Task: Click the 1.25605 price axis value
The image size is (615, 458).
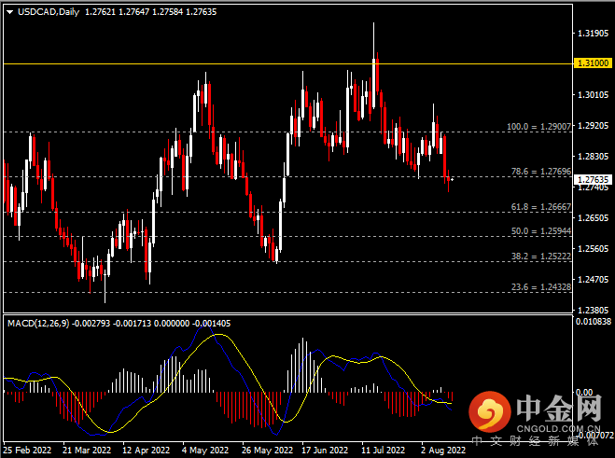Action: (593, 249)
